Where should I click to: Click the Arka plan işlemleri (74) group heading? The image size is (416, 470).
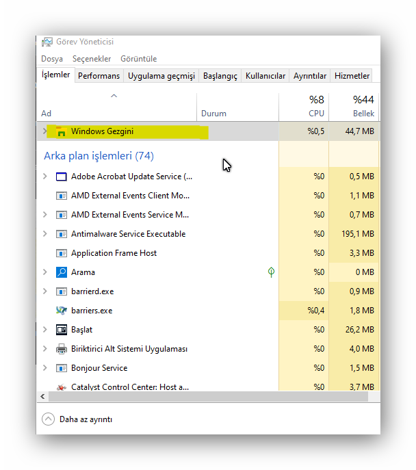click(x=99, y=156)
